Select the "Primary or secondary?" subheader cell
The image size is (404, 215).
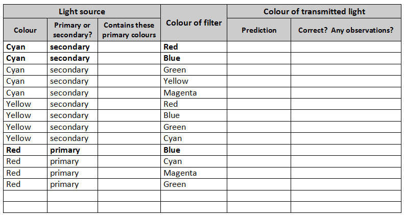72,30
